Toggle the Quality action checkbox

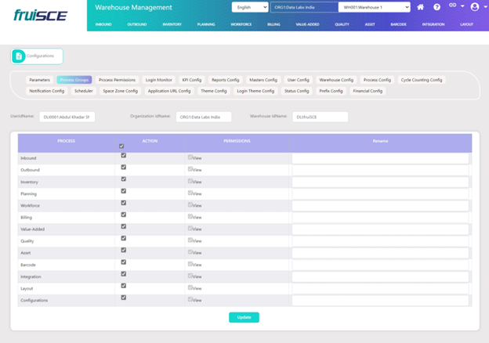click(124, 239)
